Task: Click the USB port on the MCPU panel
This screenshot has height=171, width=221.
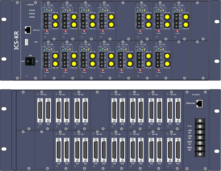Action: tap(28, 43)
